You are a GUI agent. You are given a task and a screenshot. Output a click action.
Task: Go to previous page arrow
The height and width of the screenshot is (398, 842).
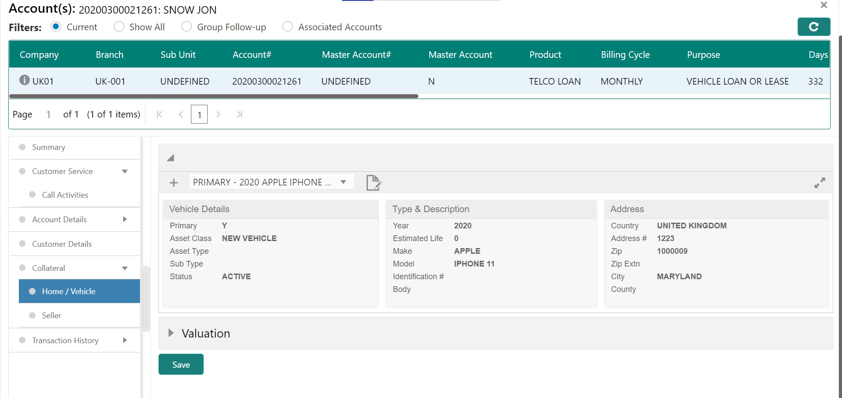coord(180,114)
